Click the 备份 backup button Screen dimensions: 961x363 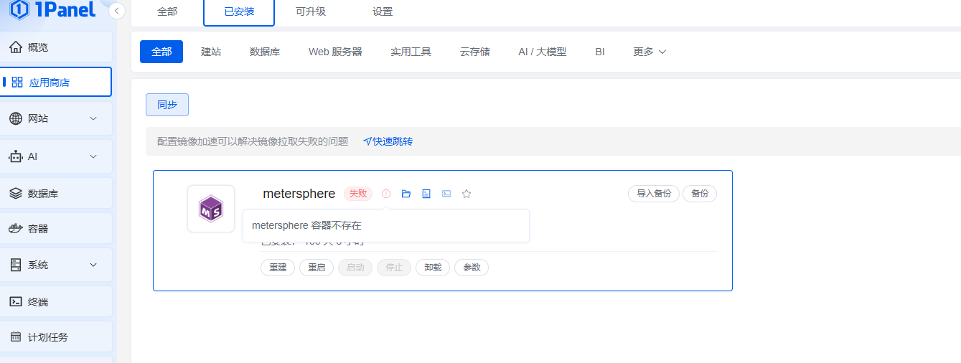coord(700,194)
